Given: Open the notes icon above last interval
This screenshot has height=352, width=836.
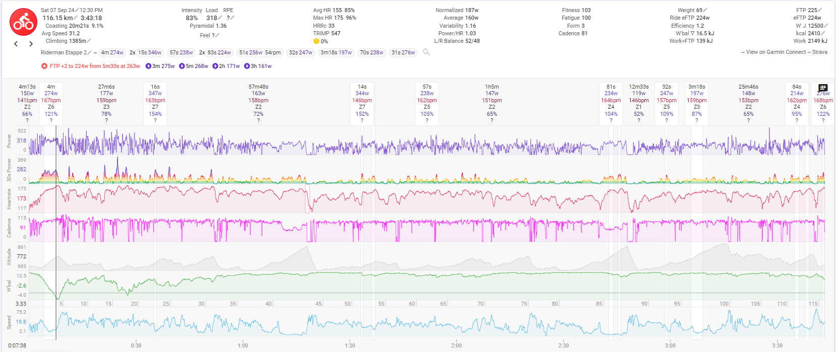Looking at the screenshot, I should tap(823, 88).
